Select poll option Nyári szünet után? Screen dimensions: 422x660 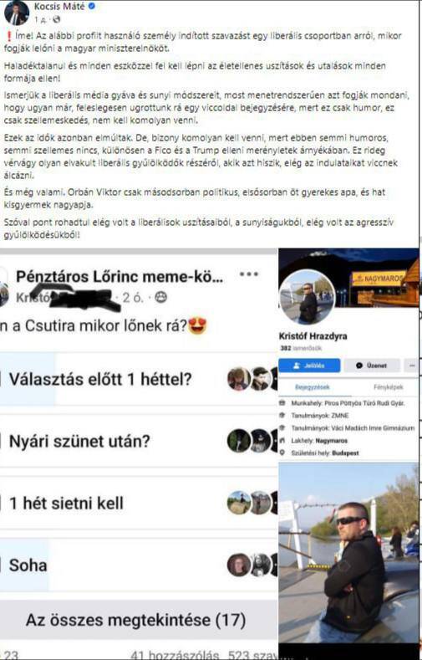(139, 441)
